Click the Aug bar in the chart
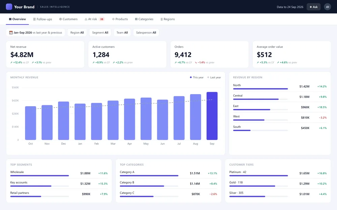Image resolution: width=337 pixels, height=210 pixels. click(195, 117)
